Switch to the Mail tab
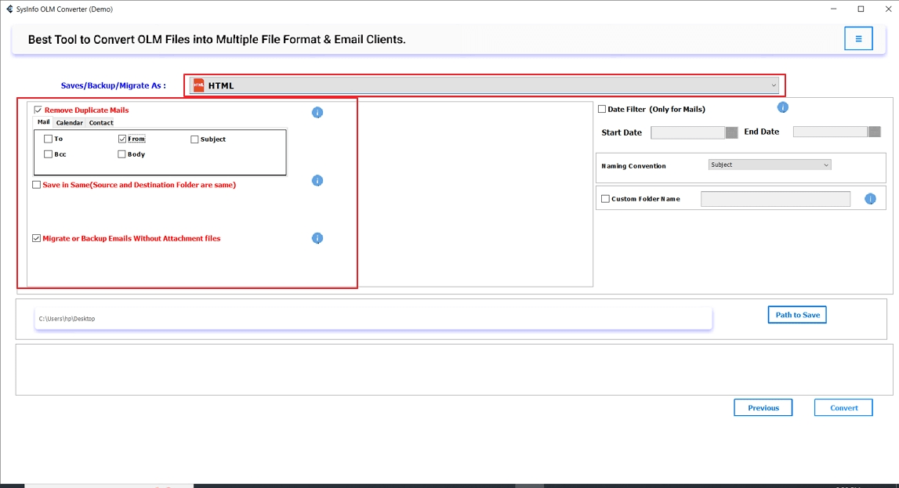Viewport: 899px width, 488px height. point(44,122)
